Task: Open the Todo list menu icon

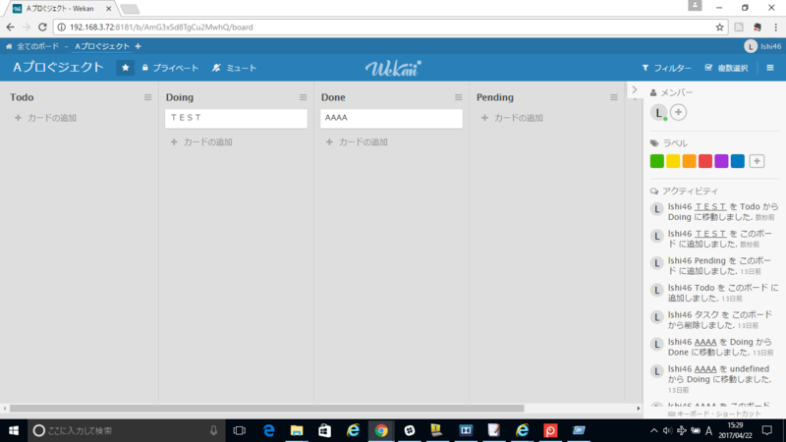Action: [148, 97]
